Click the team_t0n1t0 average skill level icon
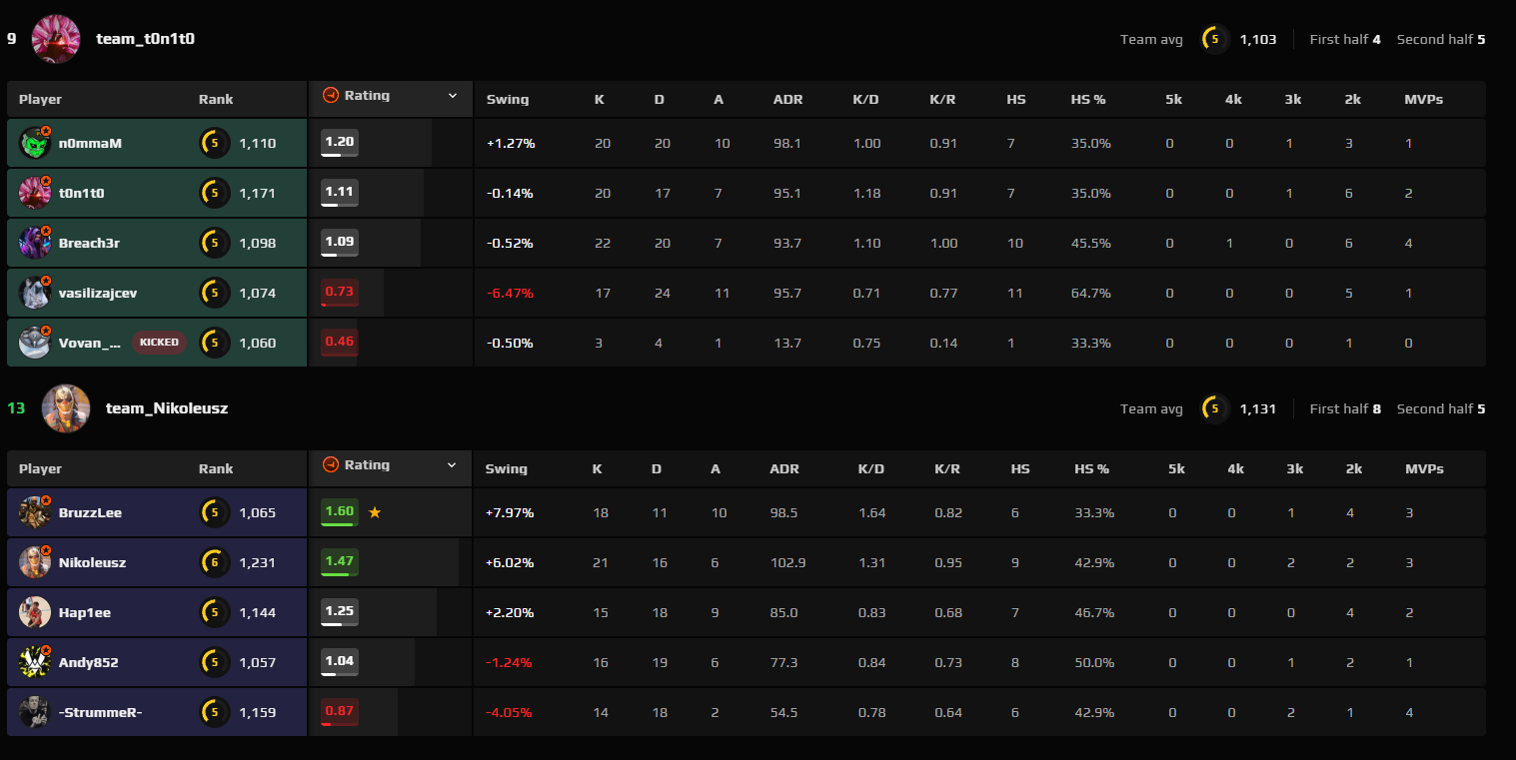Image resolution: width=1516 pixels, height=760 pixels. tap(1215, 39)
